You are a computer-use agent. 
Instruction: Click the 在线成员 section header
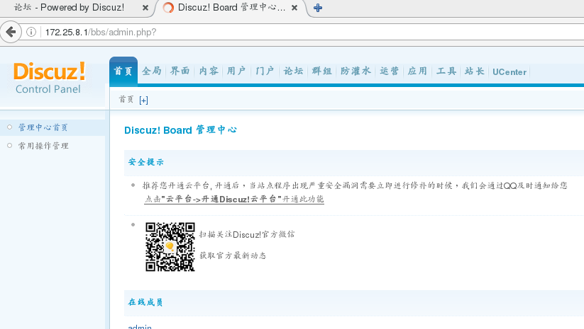tap(145, 302)
